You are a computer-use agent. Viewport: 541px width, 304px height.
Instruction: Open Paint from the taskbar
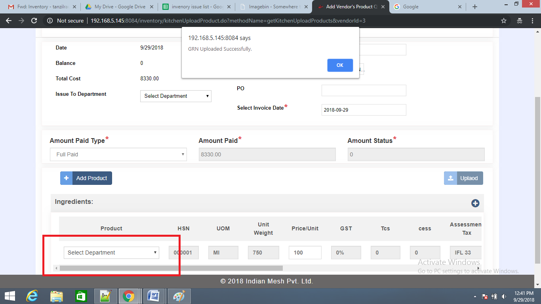tap(179, 296)
